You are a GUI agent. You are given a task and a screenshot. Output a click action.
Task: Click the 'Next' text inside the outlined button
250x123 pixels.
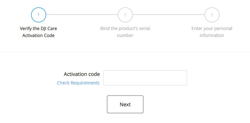125,105
